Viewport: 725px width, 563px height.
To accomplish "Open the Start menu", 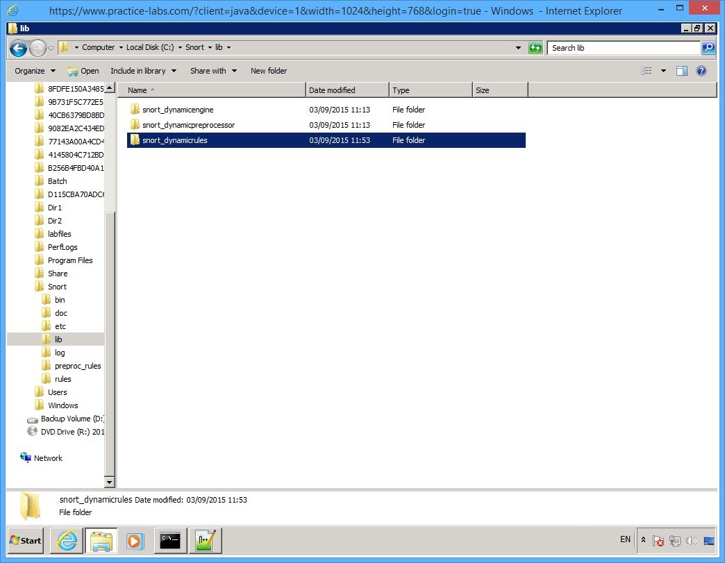I will click(x=25, y=540).
